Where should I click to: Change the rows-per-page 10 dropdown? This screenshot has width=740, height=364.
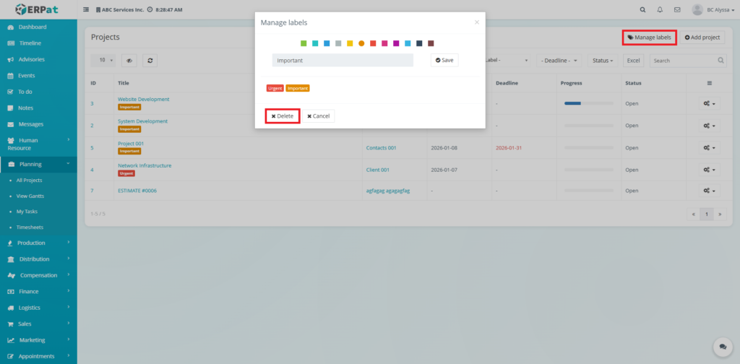(103, 61)
